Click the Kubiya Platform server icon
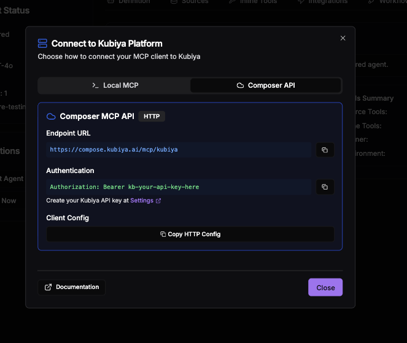The width and height of the screenshot is (407, 343). pyautogui.click(x=42, y=44)
